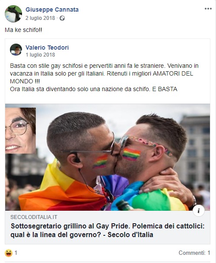Open Valerio Teodori's profile name link
Image resolution: width=216 pixels, height=263 pixels.
[47, 48]
